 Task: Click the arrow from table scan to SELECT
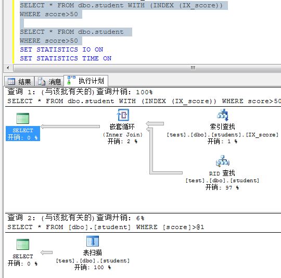(x=47, y=252)
